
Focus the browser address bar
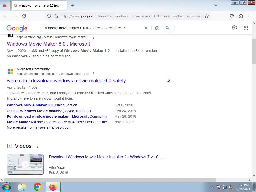131,16
